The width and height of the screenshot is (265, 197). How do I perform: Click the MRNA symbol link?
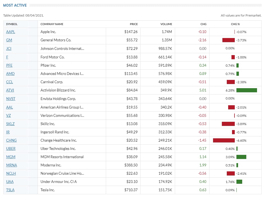tap(12, 165)
